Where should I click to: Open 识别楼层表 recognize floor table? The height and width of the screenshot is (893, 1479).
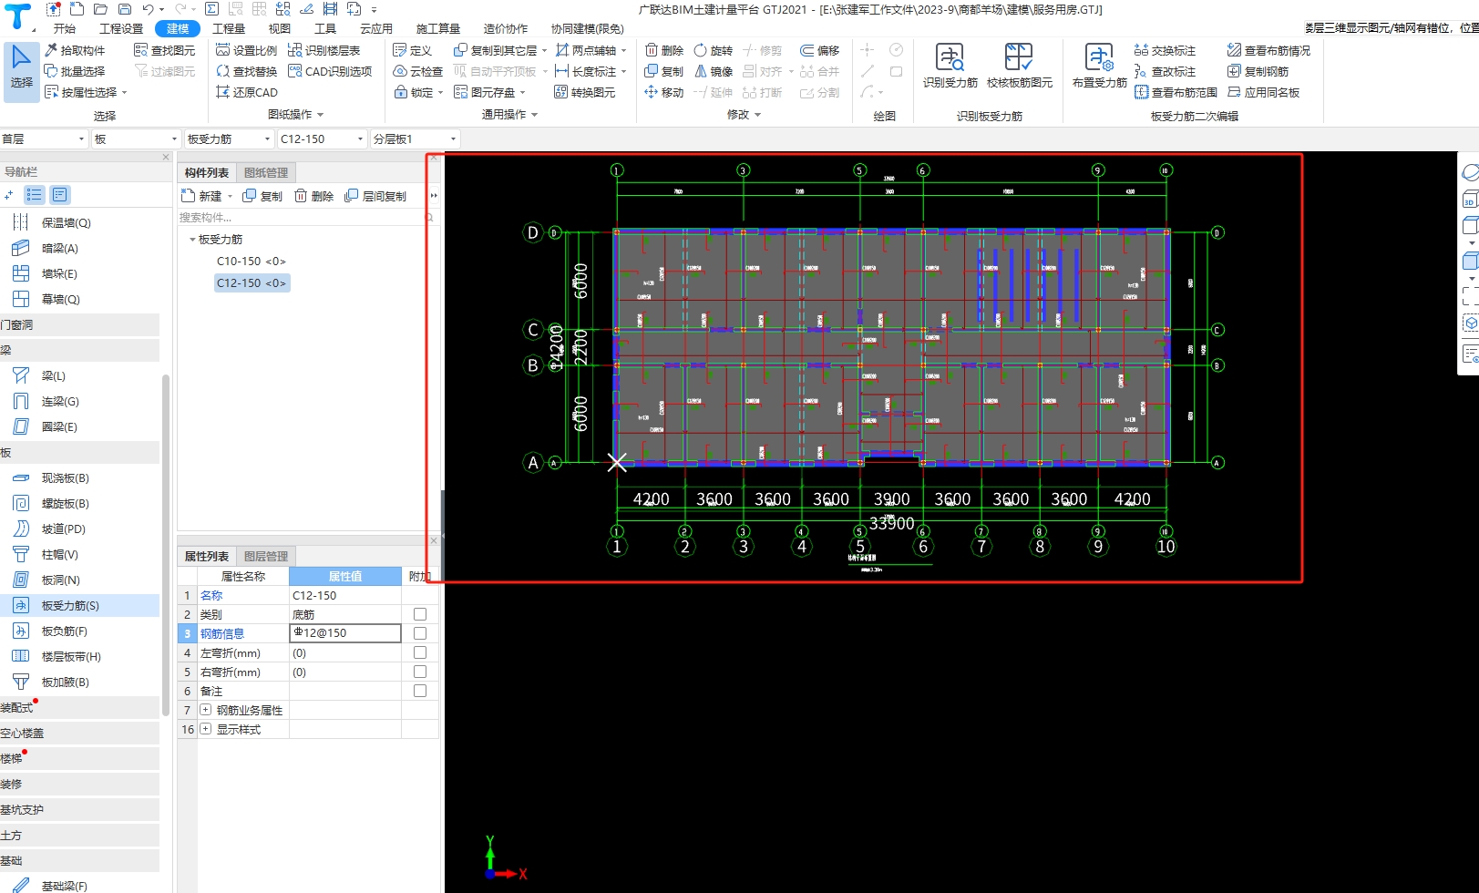tap(324, 50)
